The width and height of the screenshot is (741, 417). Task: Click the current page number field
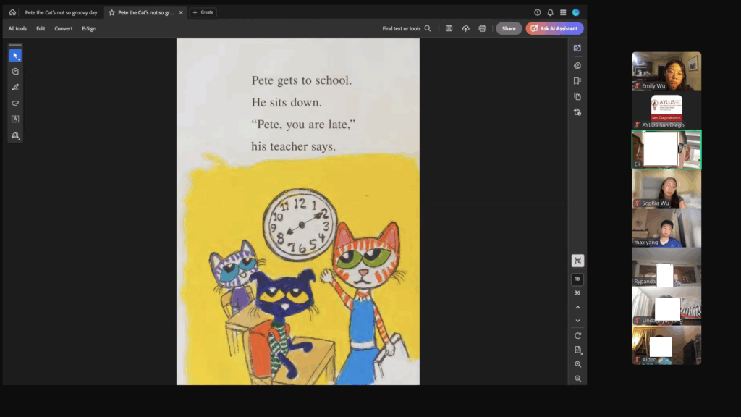[577, 279]
